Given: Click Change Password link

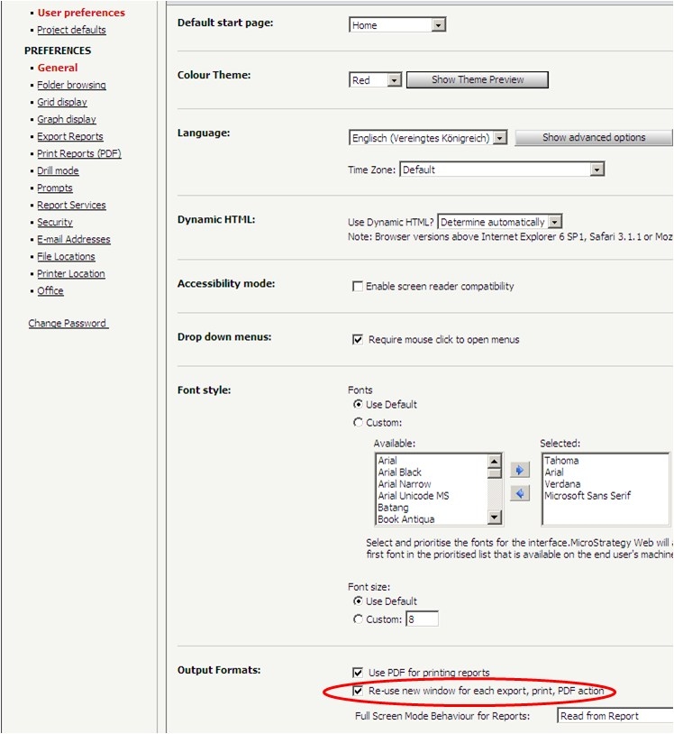Looking at the screenshot, I should click(68, 324).
